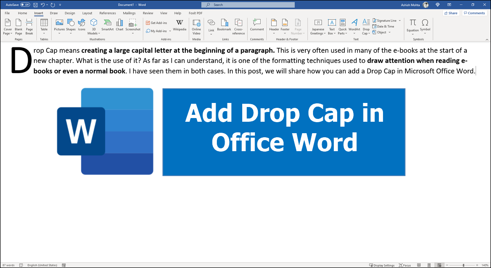Open the Footer dropdown
This screenshot has height=268, width=491.
coord(285,27)
